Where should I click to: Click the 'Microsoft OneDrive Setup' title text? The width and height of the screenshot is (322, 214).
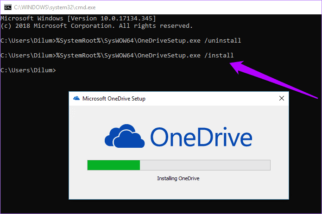tap(114, 99)
